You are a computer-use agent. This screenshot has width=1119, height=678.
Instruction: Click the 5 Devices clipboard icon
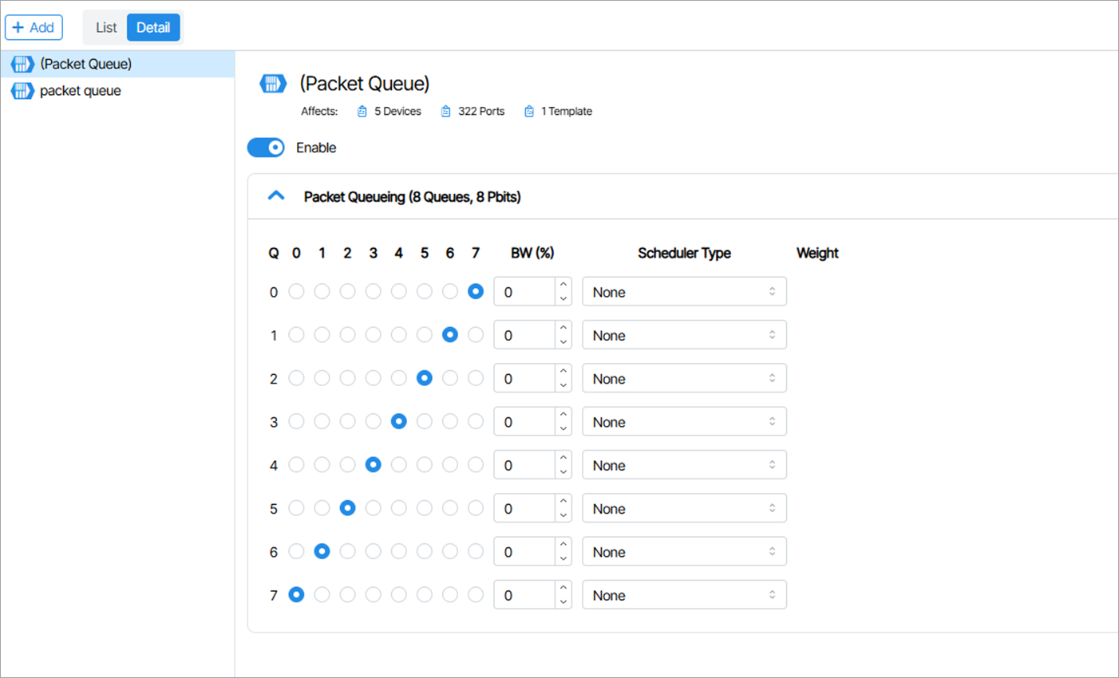(362, 112)
